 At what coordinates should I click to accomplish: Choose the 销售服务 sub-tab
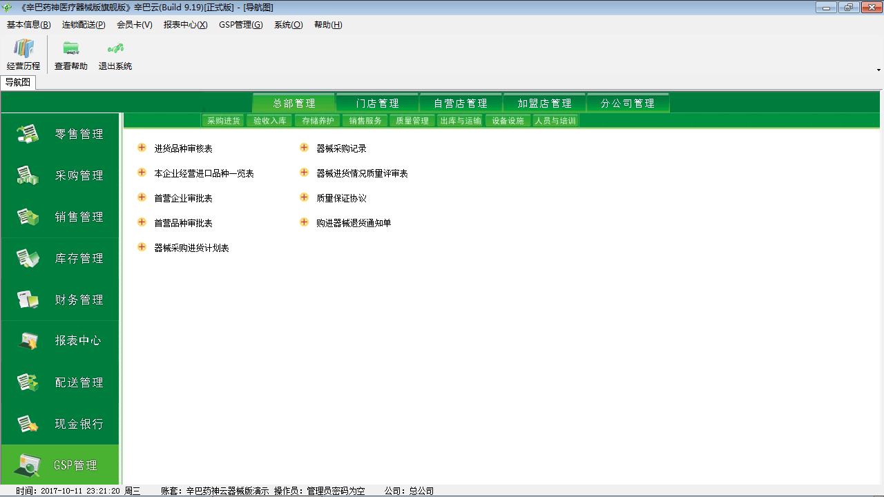365,121
